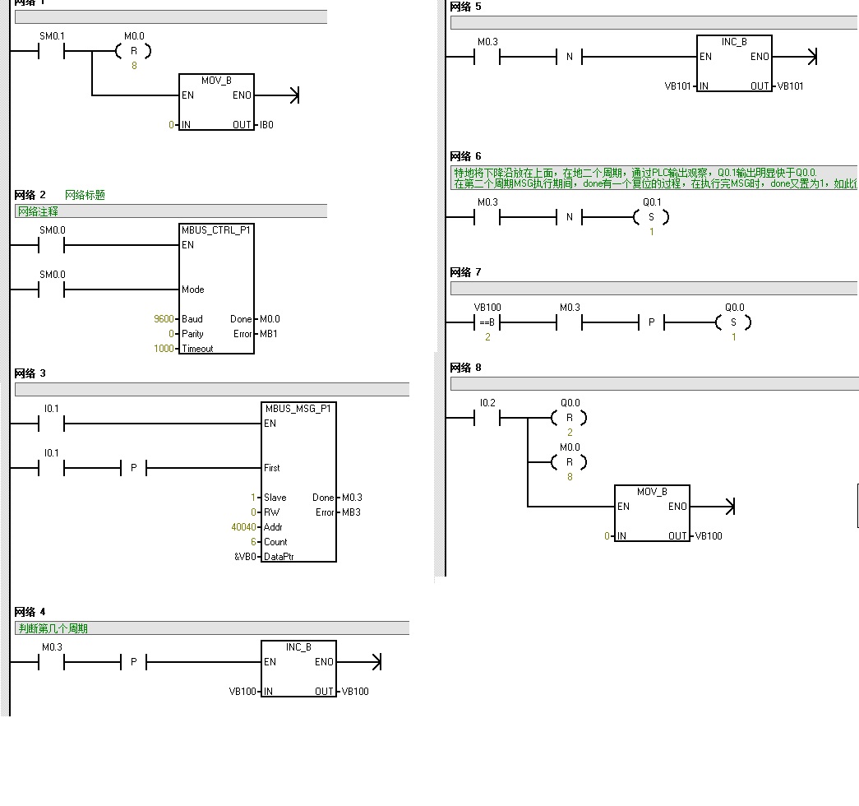Select the M0.3 contact in network 7
859x806 pixels.
coord(569,322)
